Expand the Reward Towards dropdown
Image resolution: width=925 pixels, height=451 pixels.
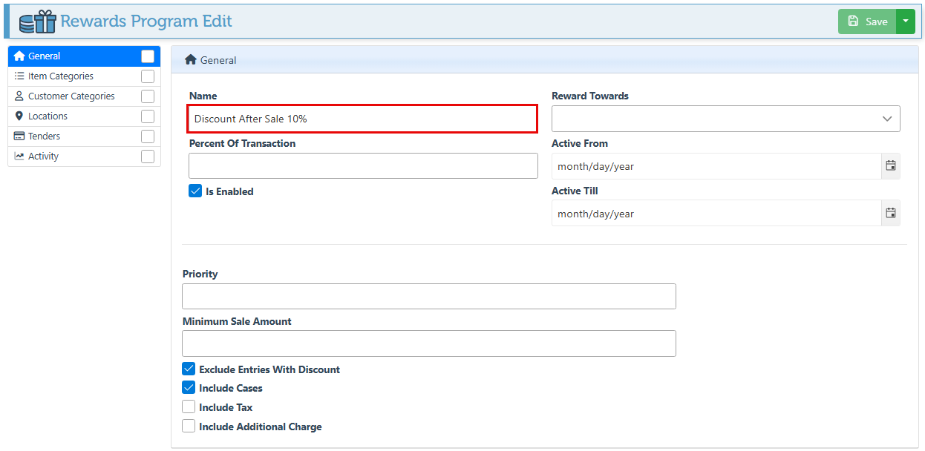coord(725,119)
